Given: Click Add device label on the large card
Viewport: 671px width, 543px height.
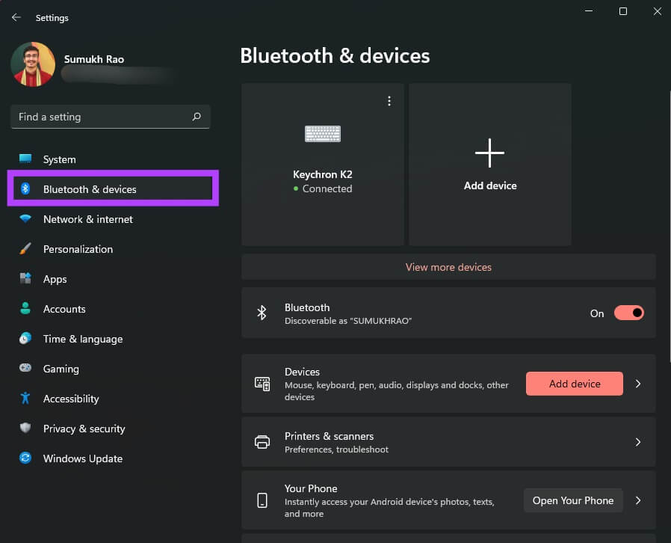Looking at the screenshot, I should 490,185.
